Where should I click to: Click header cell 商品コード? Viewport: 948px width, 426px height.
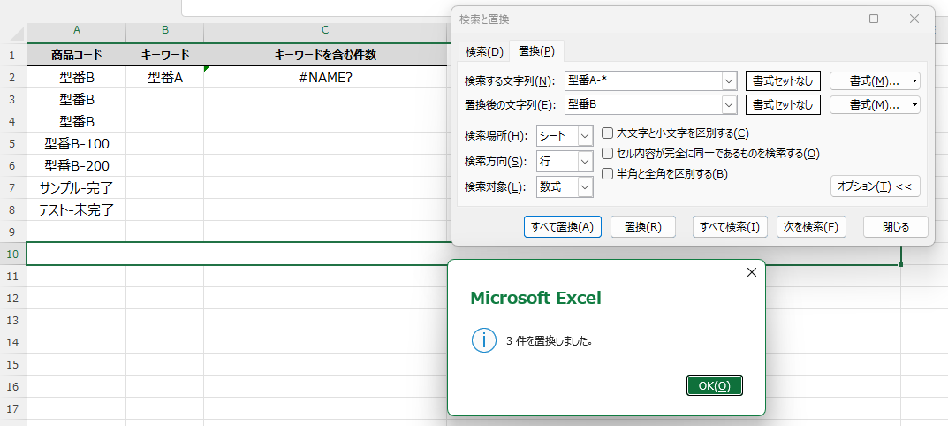tap(77, 55)
